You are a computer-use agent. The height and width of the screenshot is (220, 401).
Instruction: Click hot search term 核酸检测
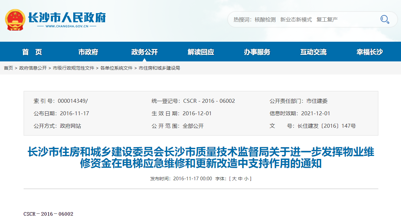[x=265, y=20]
